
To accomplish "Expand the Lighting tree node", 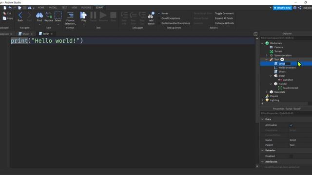I will [x=262, y=100].
